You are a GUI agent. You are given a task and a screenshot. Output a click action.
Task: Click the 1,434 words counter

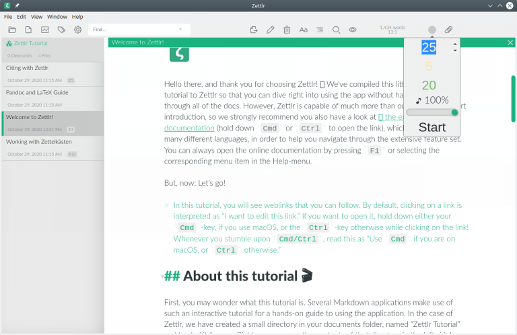[x=392, y=28]
